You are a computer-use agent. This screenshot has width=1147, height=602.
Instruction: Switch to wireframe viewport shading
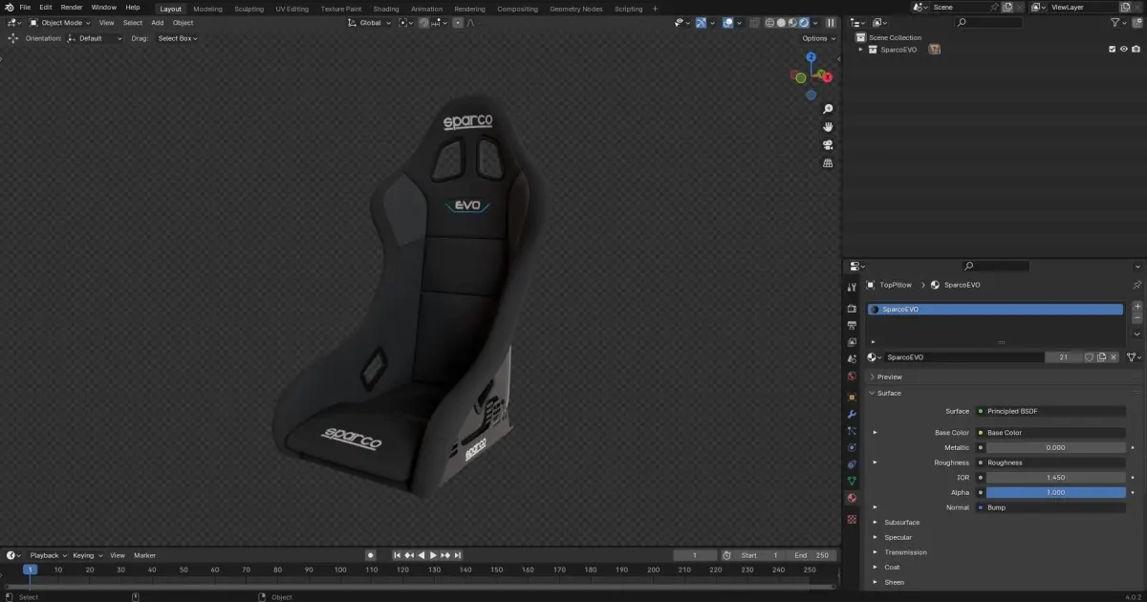pos(769,22)
